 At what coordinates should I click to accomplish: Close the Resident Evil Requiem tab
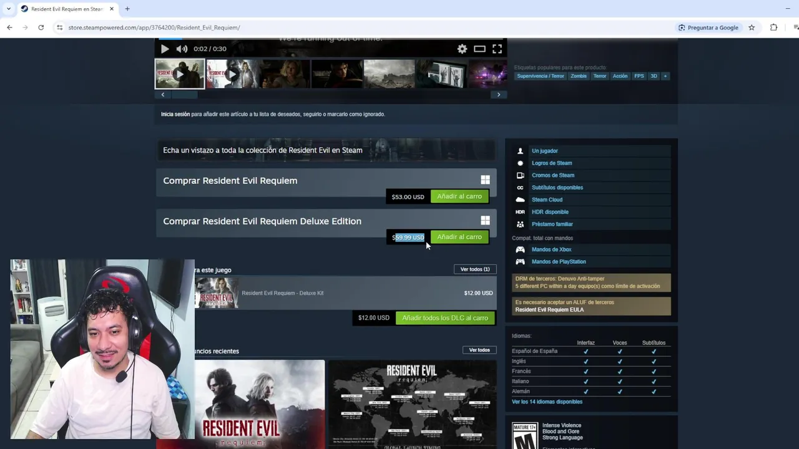[112, 9]
